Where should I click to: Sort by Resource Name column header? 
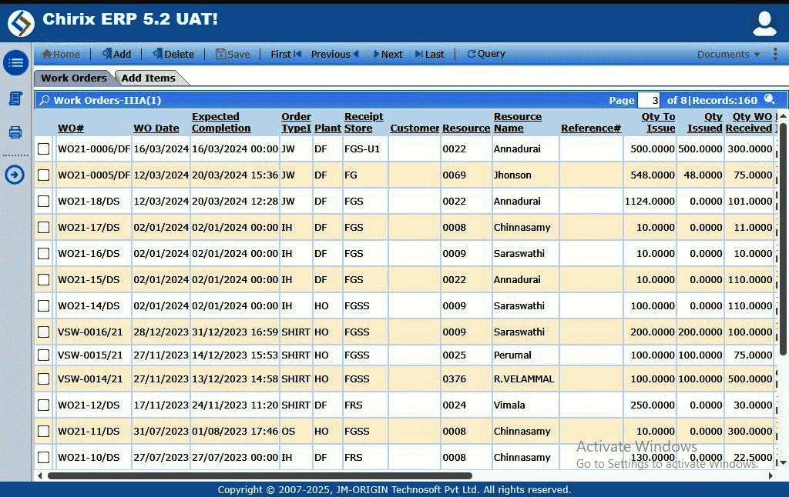[517, 122]
